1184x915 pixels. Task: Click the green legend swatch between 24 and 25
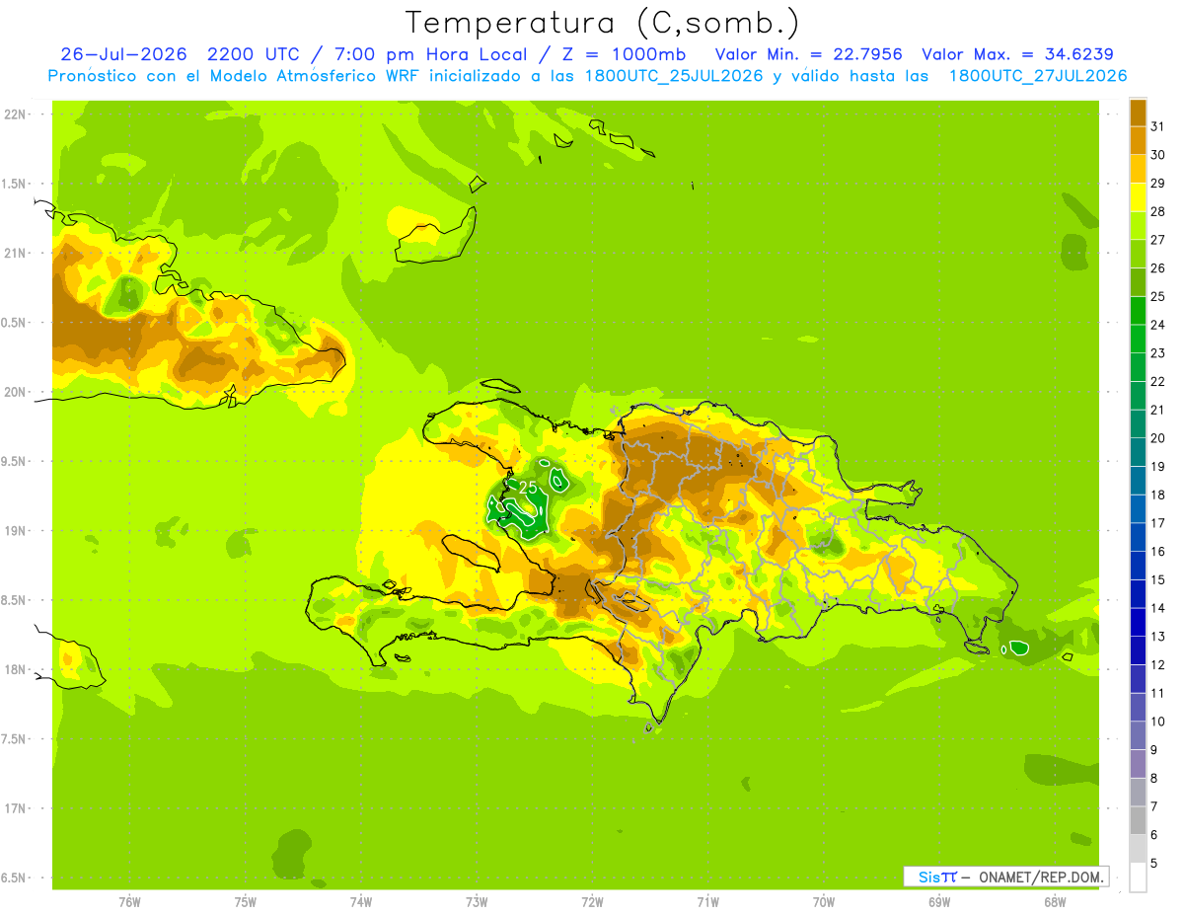point(1138,311)
